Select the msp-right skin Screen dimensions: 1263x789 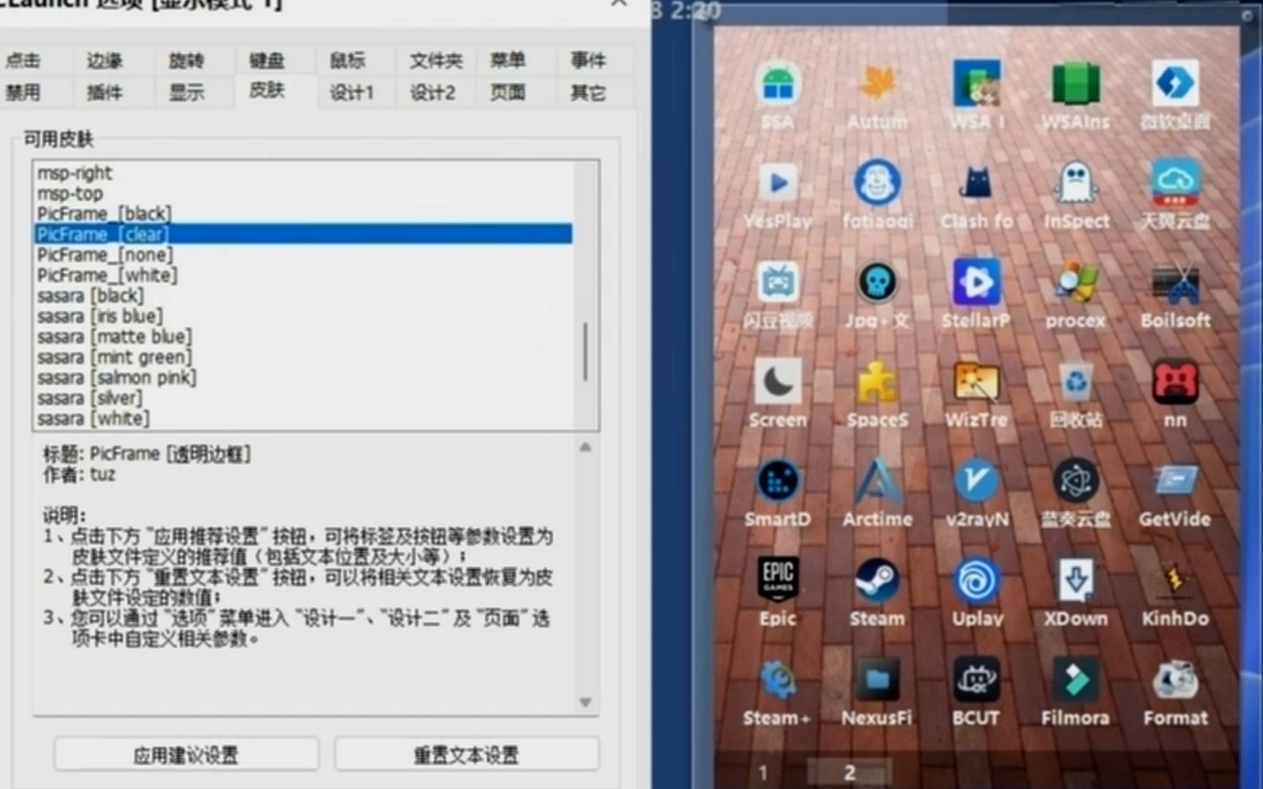[304, 173]
